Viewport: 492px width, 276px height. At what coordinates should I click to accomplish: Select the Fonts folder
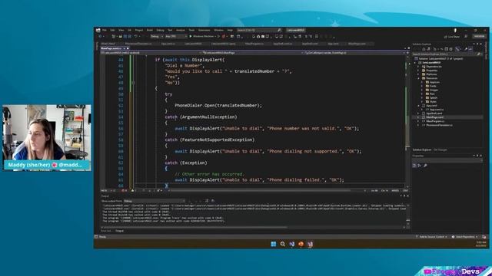tap(430, 86)
